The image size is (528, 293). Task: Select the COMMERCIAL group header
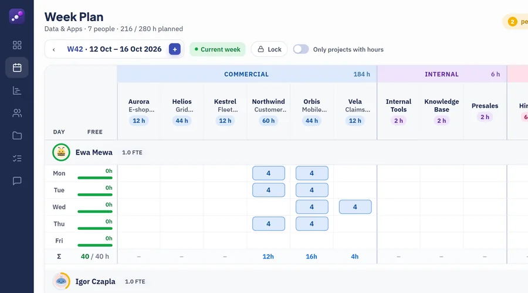247,74
